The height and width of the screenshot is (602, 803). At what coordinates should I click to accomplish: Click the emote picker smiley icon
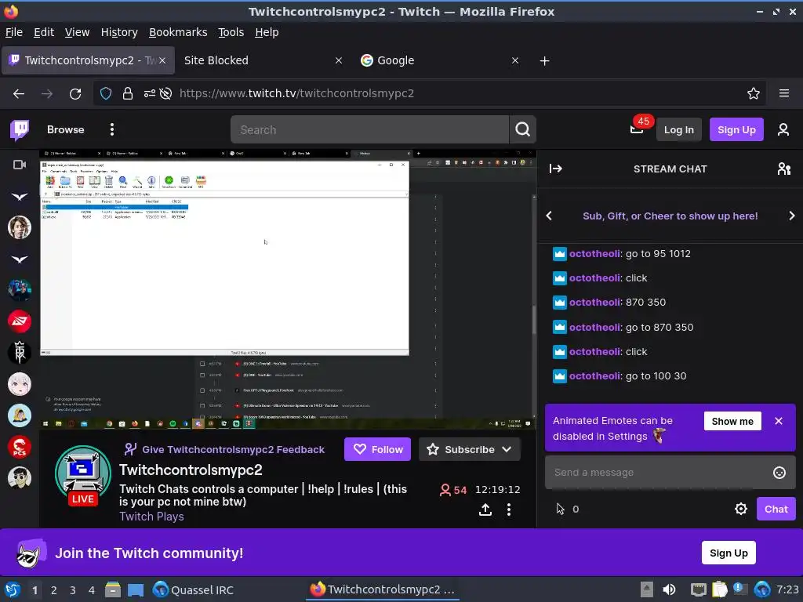[779, 473]
